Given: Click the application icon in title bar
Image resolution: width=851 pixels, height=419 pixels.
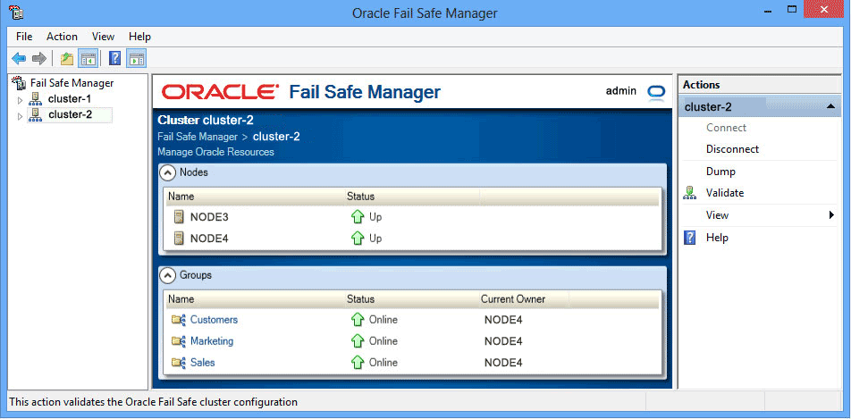Looking at the screenshot, I should pos(16,12).
